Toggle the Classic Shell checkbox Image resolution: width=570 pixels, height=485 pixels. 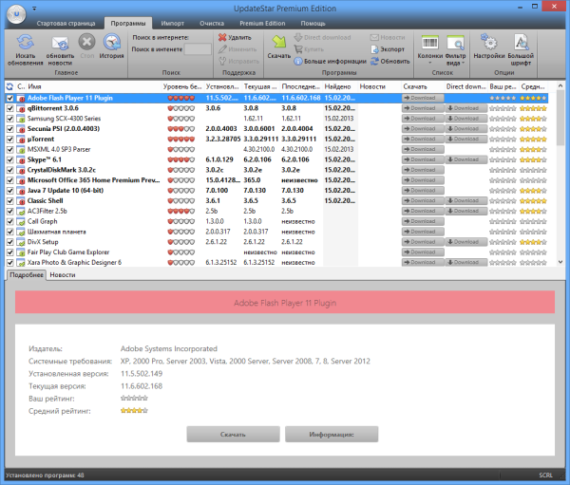click(10, 201)
